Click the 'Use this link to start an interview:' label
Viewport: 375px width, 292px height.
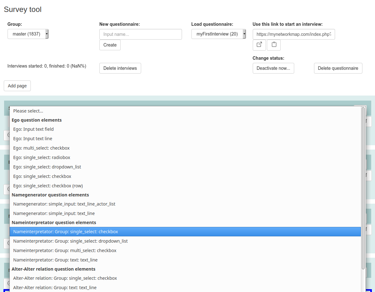click(288, 24)
